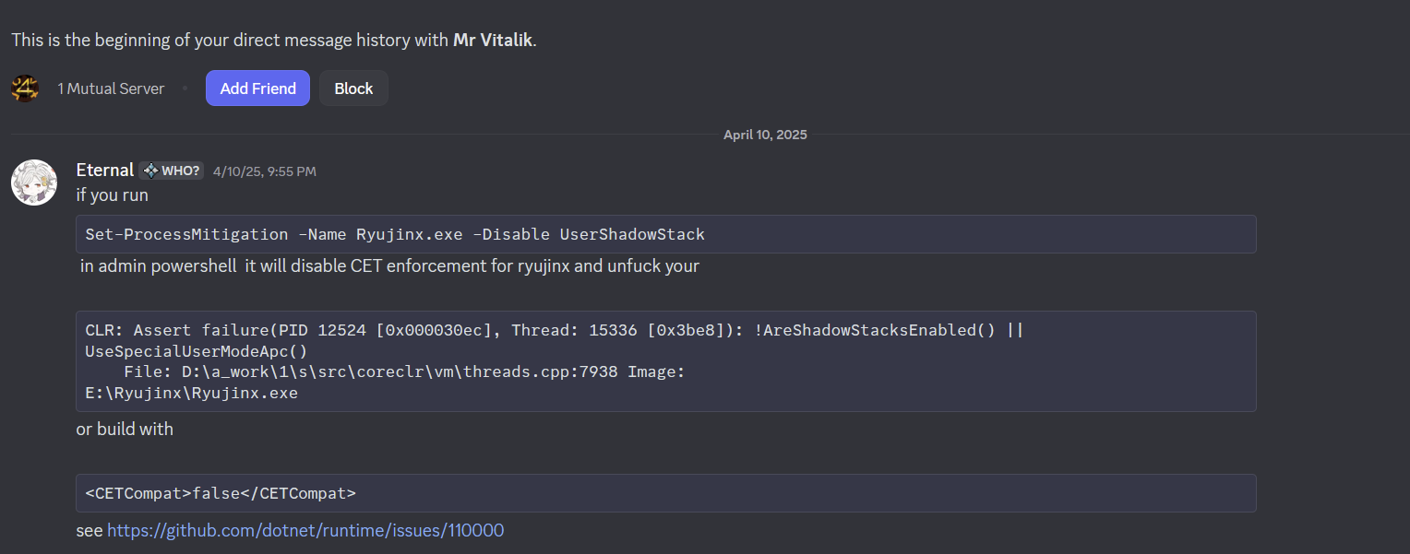Click the "if you run" message text

tap(112, 195)
